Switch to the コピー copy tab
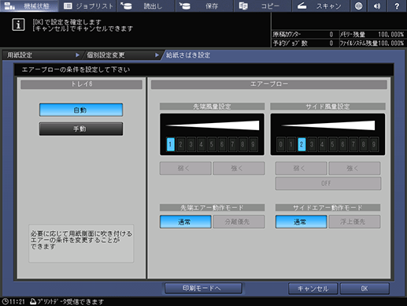This screenshot has height=306, width=407. coord(262,6)
